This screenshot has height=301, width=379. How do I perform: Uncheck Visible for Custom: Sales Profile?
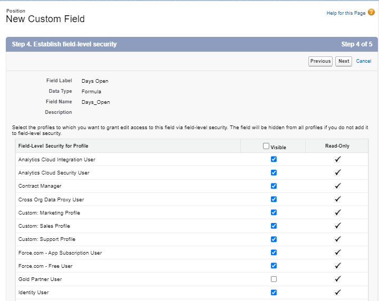pyautogui.click(x=274, y=226)
